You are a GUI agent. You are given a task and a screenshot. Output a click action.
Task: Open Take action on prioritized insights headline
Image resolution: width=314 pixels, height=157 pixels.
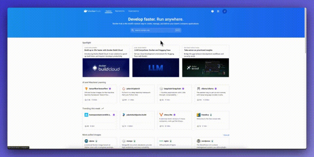click(x=198, y=50)
